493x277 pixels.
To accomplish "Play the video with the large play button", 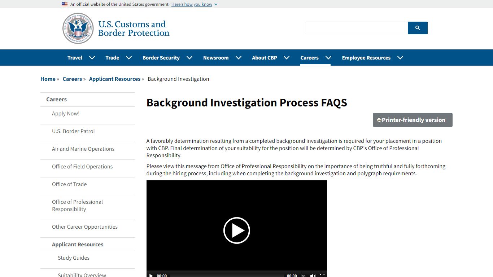I will [x=237, y=230].
